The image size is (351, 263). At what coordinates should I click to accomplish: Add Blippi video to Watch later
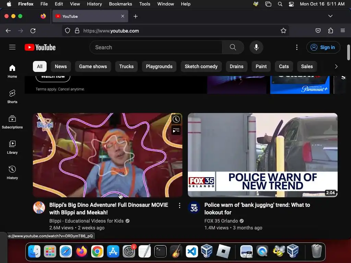[176, 119]
